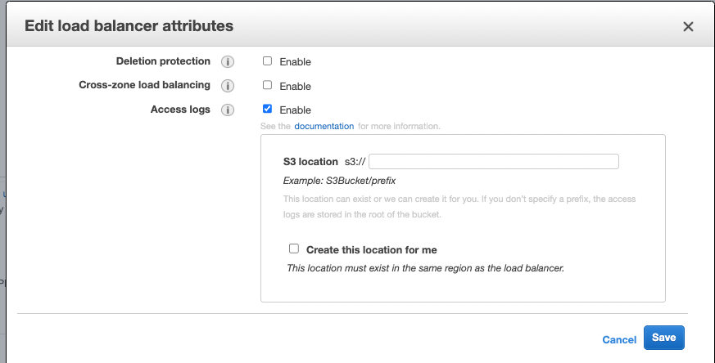Focus the S3 location text field

pyautogui.click(x=494, y=161)
